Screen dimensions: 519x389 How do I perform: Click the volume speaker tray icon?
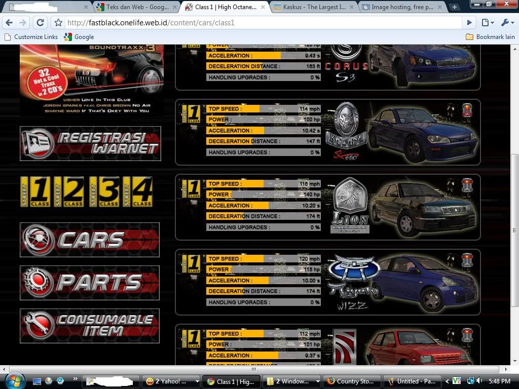[479, 381]
